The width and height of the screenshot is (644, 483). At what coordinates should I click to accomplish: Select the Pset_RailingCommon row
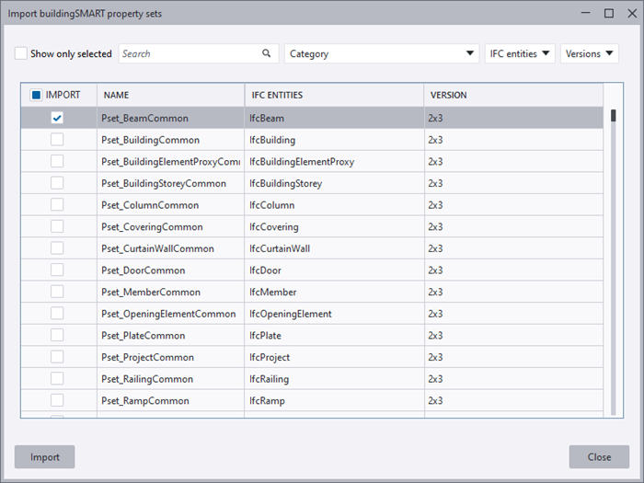click(x=146, y=379)
